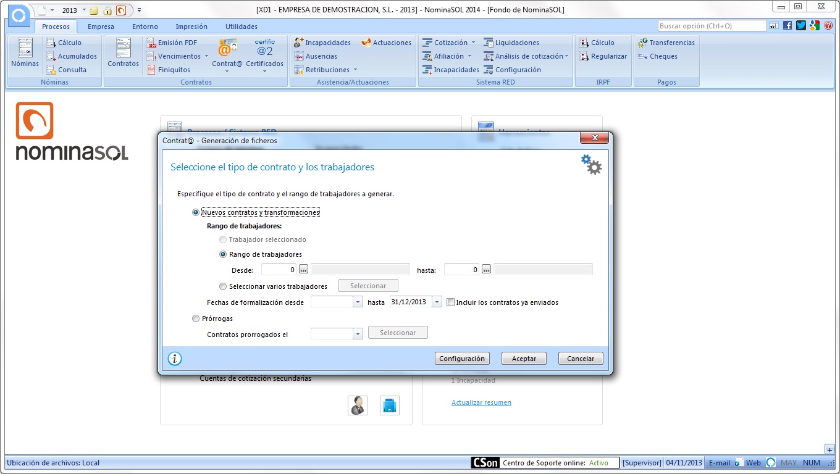Switch to the Procesos tab
This screenshot has height=474, width=840.
coord(56,27)
